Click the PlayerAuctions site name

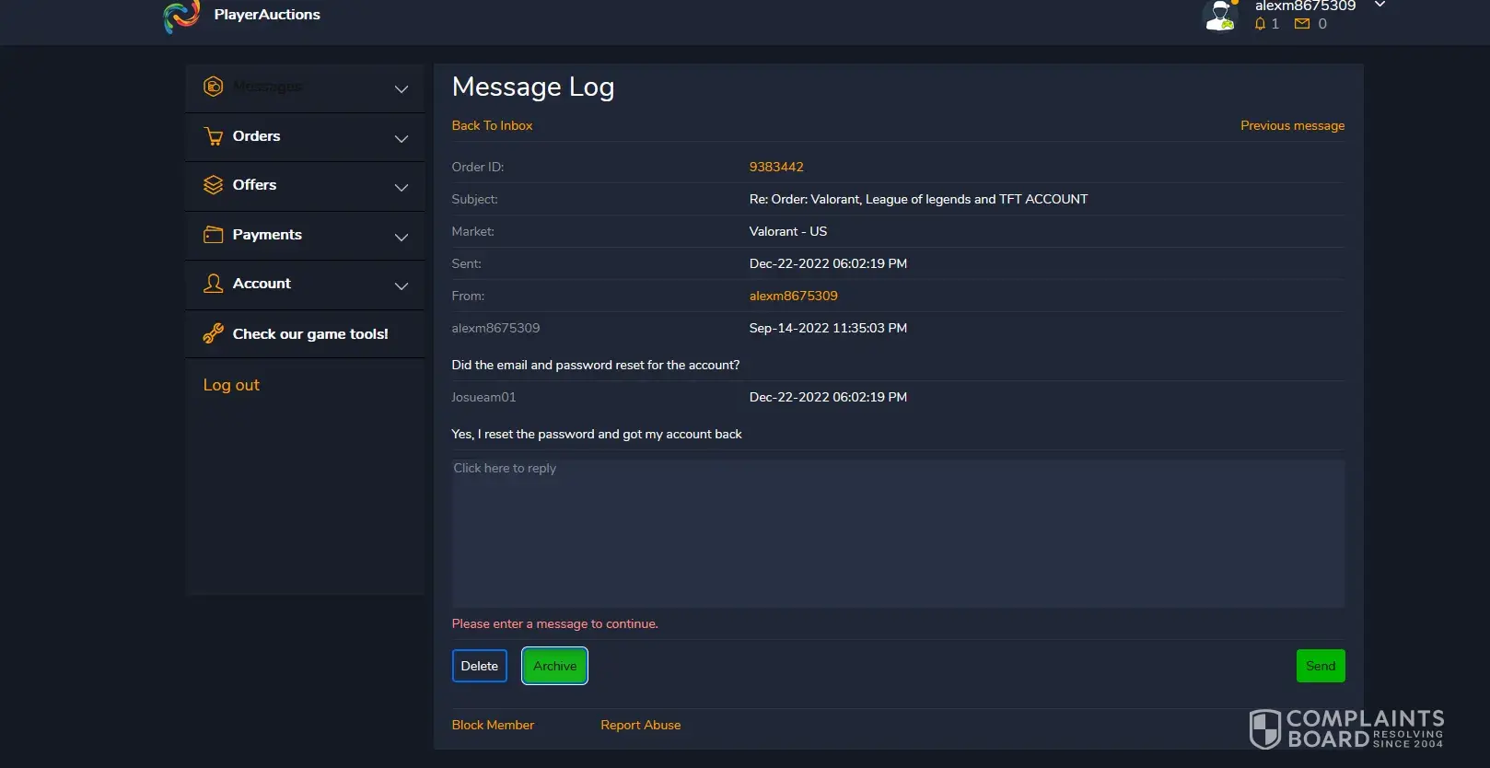point(267,15)
